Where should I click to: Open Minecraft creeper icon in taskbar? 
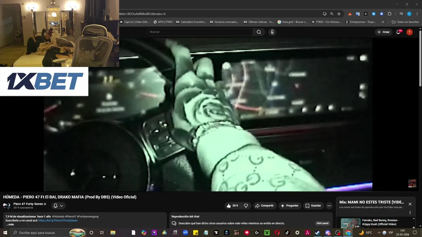pos(267,233)
